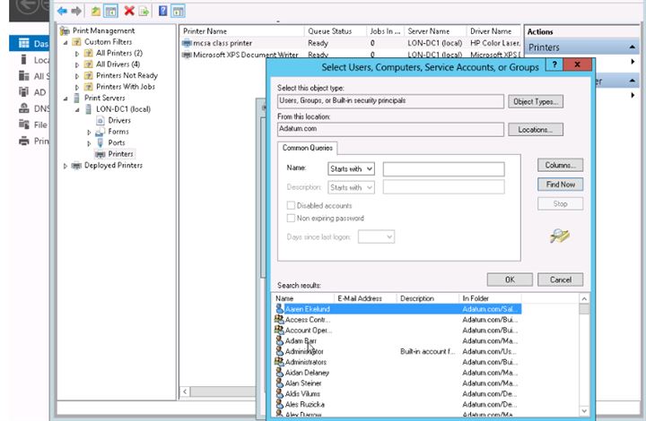
Task: Expand the Printers Not Ready node
Action: [x=77, y=76]
